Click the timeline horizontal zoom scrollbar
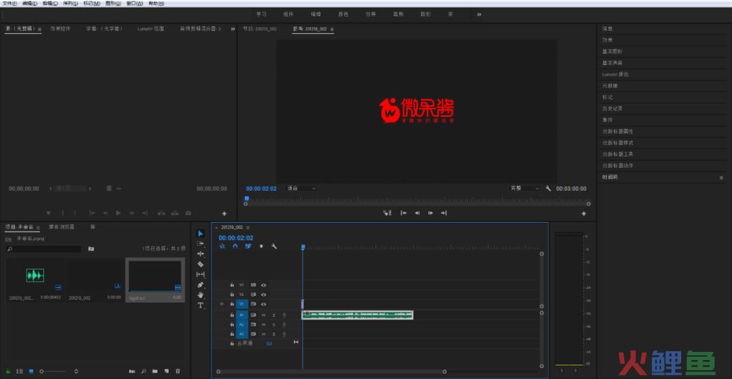The image size is (732, 379). (x=331, y=372)
